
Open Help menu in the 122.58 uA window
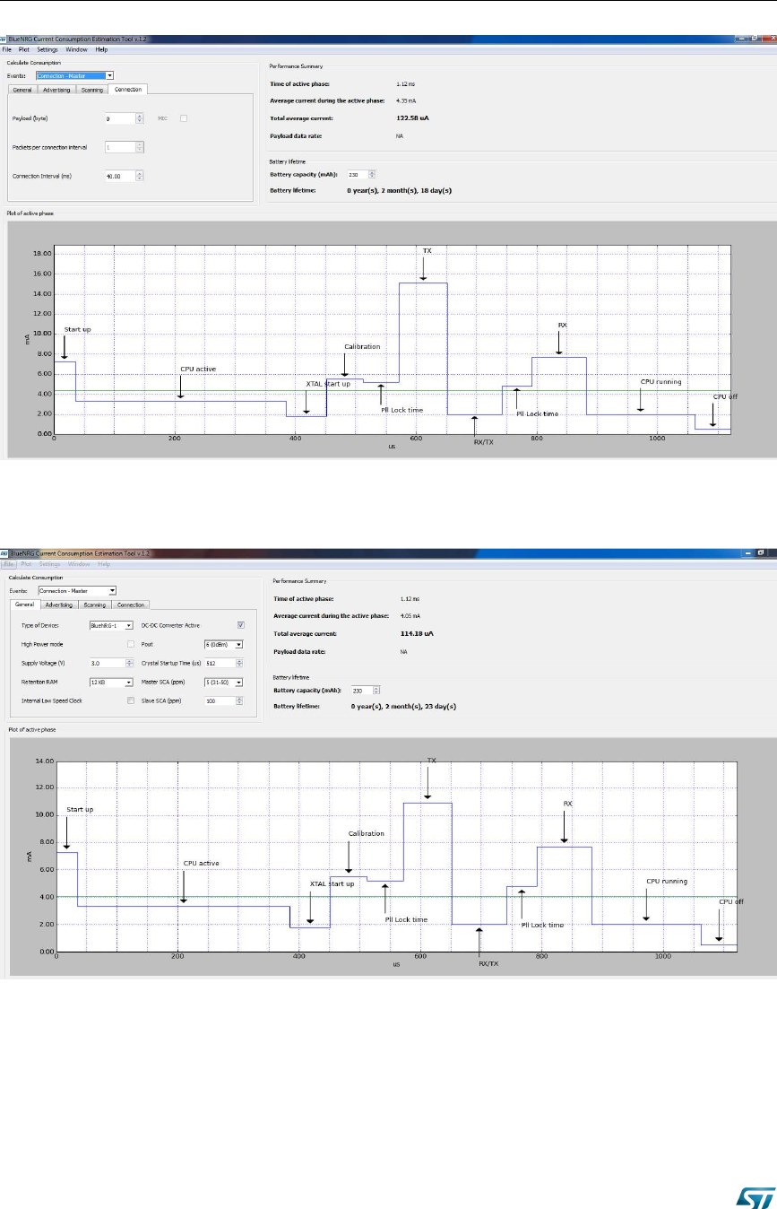[101, 49]
